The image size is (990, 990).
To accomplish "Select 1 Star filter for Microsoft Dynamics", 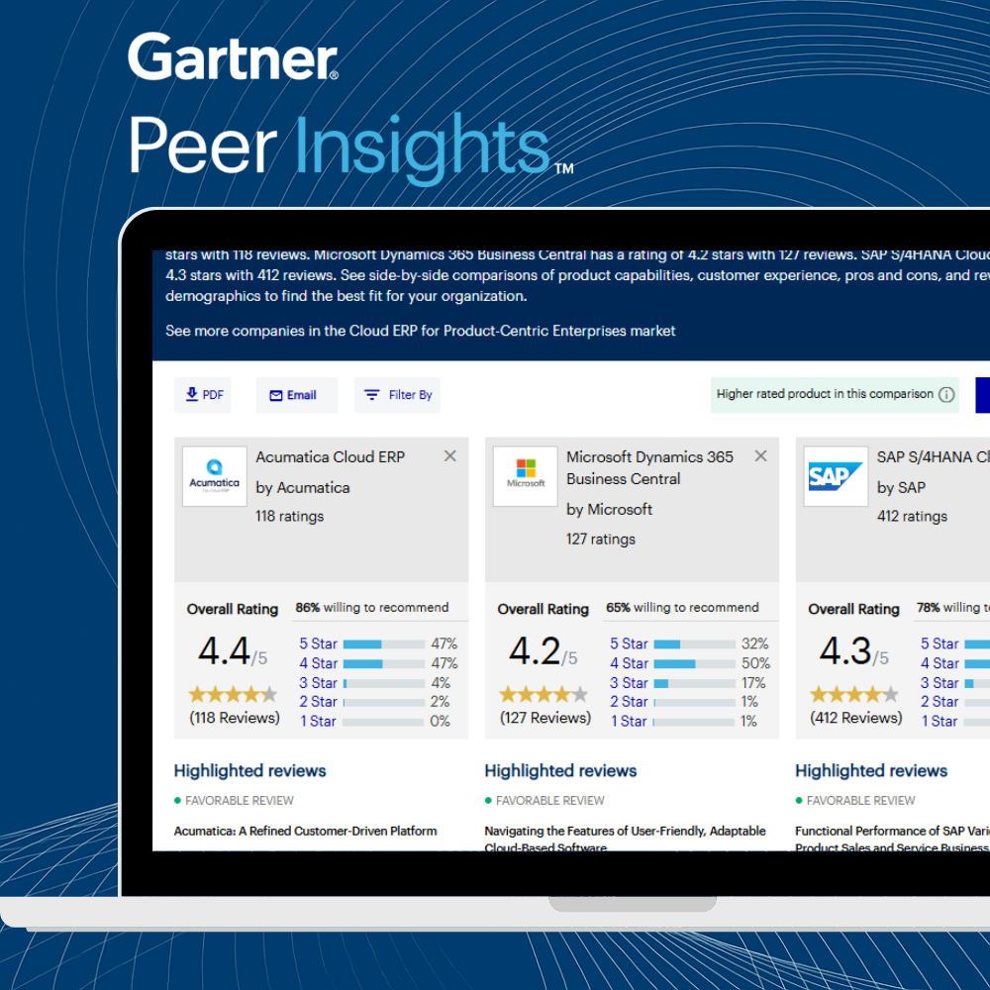I will click(x=629, y=722).
